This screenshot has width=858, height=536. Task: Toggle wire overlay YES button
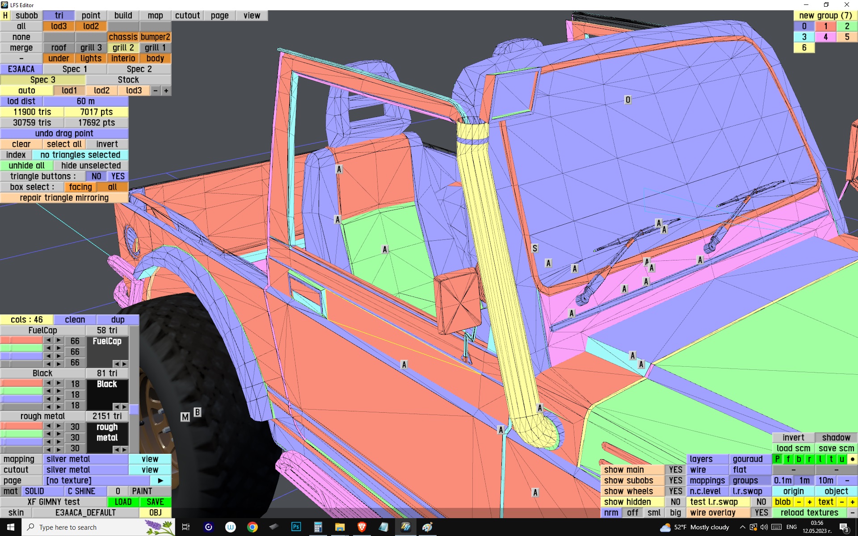[x=761, y=513]
